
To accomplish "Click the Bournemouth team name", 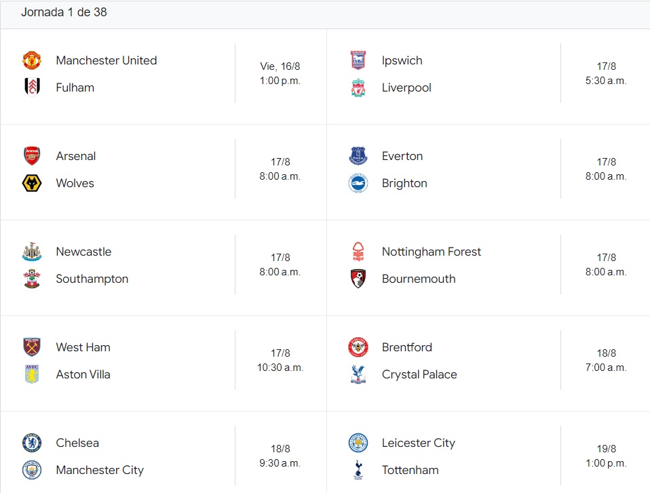I will click(419, 279).
